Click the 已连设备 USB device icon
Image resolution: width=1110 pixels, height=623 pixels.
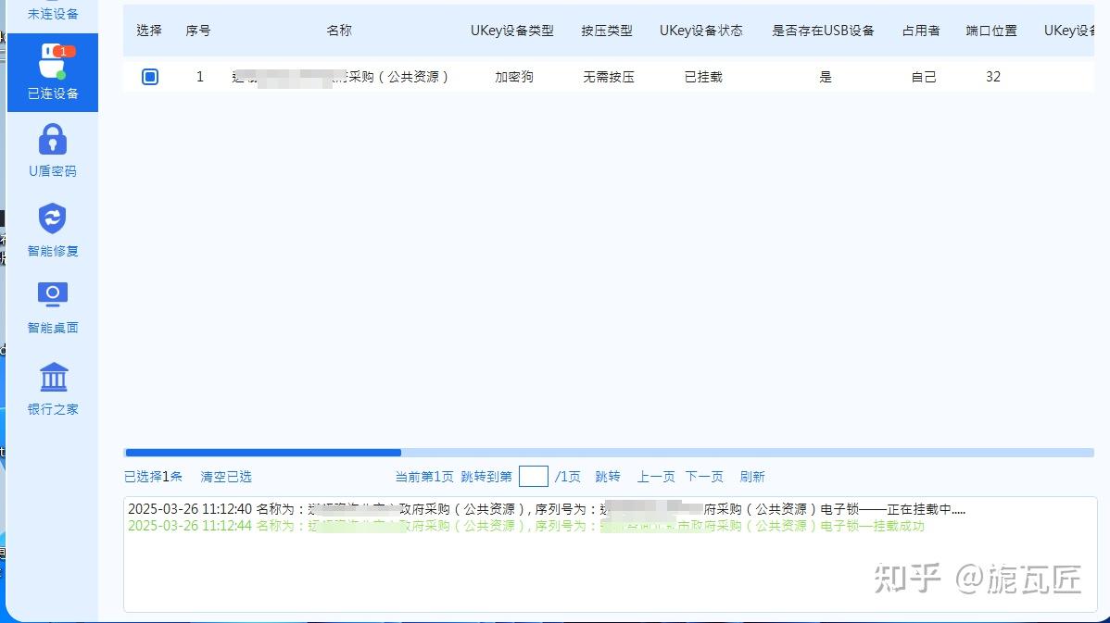(x=52, y=62)
